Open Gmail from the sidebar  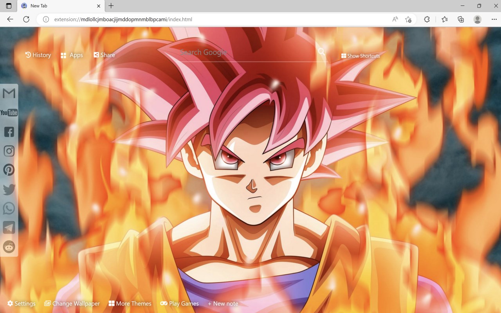click(x=9, y=93)
